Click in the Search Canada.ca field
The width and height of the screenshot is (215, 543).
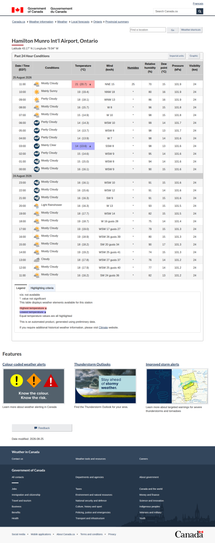pos(175,11)
